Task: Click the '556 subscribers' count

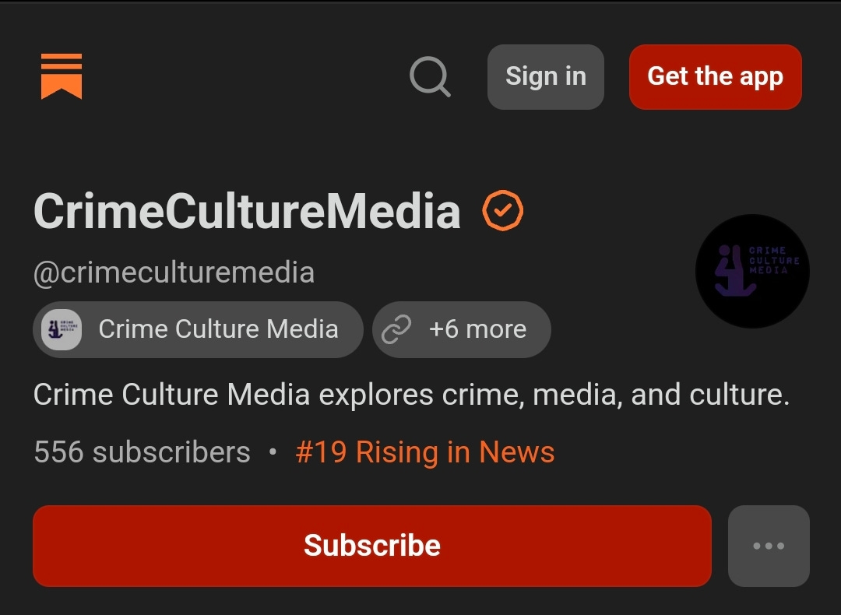Action: click(x=143, y=452)
